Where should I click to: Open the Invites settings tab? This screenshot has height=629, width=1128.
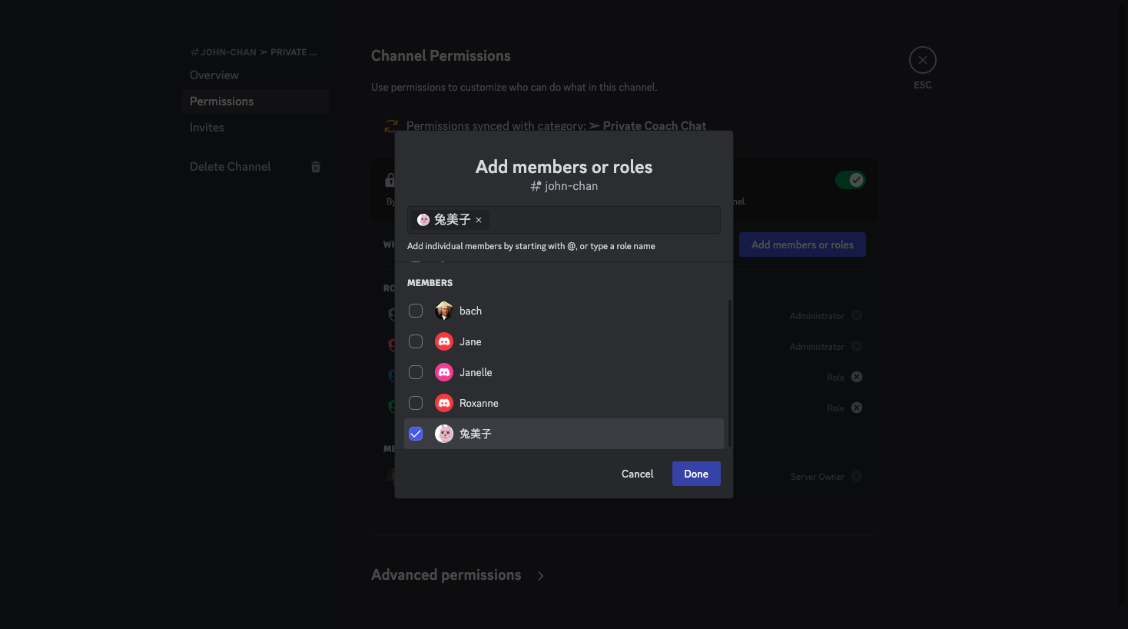pyautogui.click(x=256, y=128)
